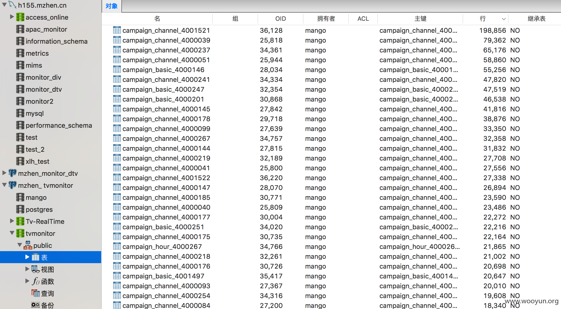Select table campaign_basic_4000201
Screen dimensions: 561x309
(163, 99)
